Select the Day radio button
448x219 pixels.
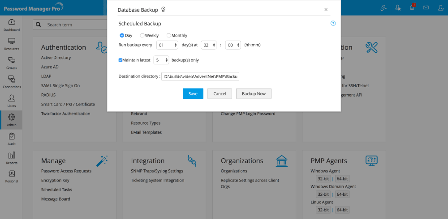[122, 35]
